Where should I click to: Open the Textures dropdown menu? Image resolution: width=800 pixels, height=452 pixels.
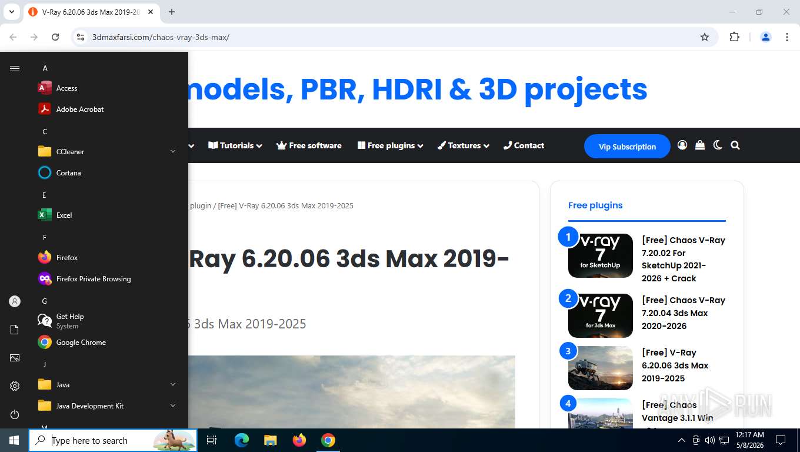tap(464, 145)
